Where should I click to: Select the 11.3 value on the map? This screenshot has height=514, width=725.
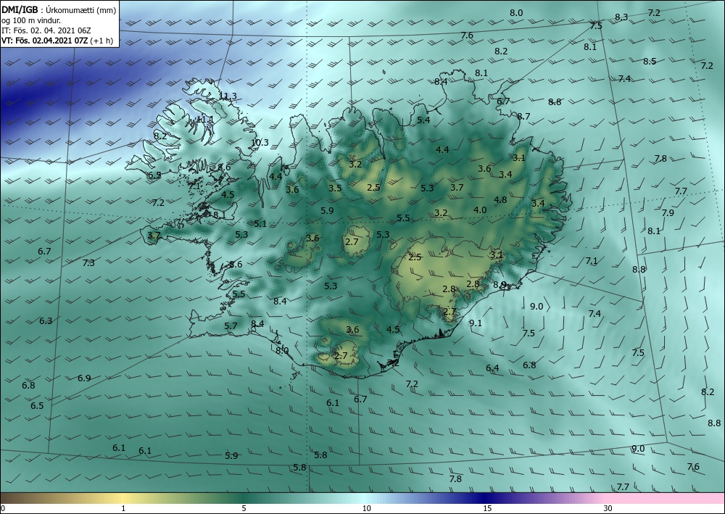coord(228,96)
